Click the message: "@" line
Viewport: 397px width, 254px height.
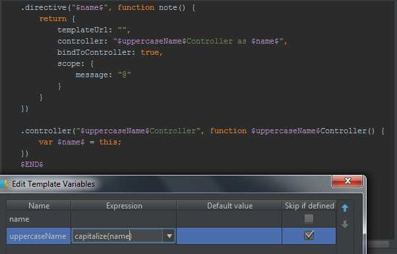point(103,75)
